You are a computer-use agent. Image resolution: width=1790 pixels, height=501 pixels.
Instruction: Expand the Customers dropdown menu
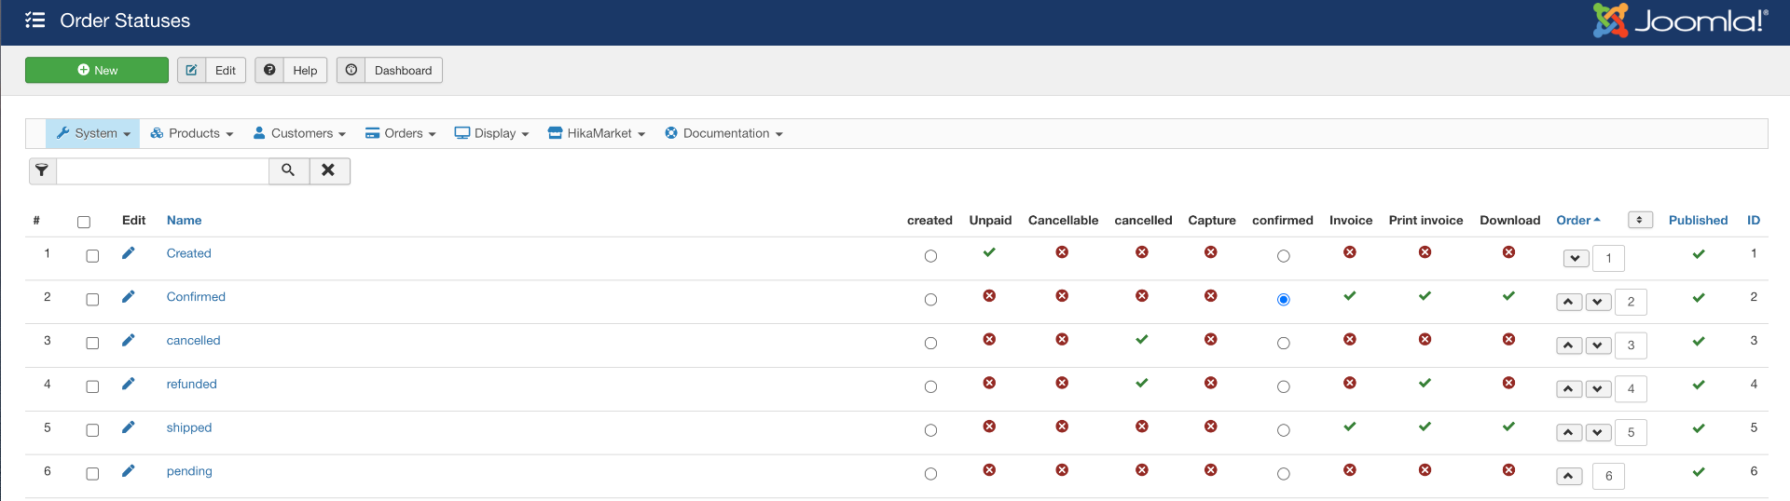[x=299, y=133]
